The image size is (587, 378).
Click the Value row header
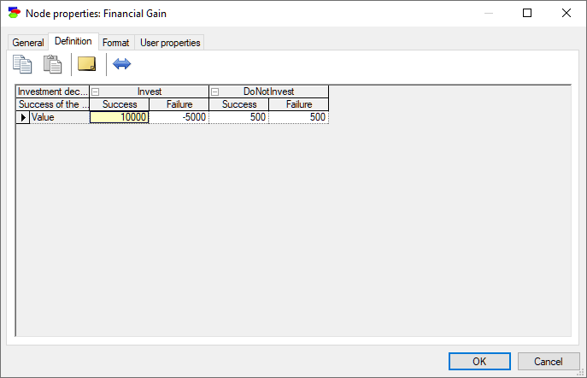pos(60,117)
